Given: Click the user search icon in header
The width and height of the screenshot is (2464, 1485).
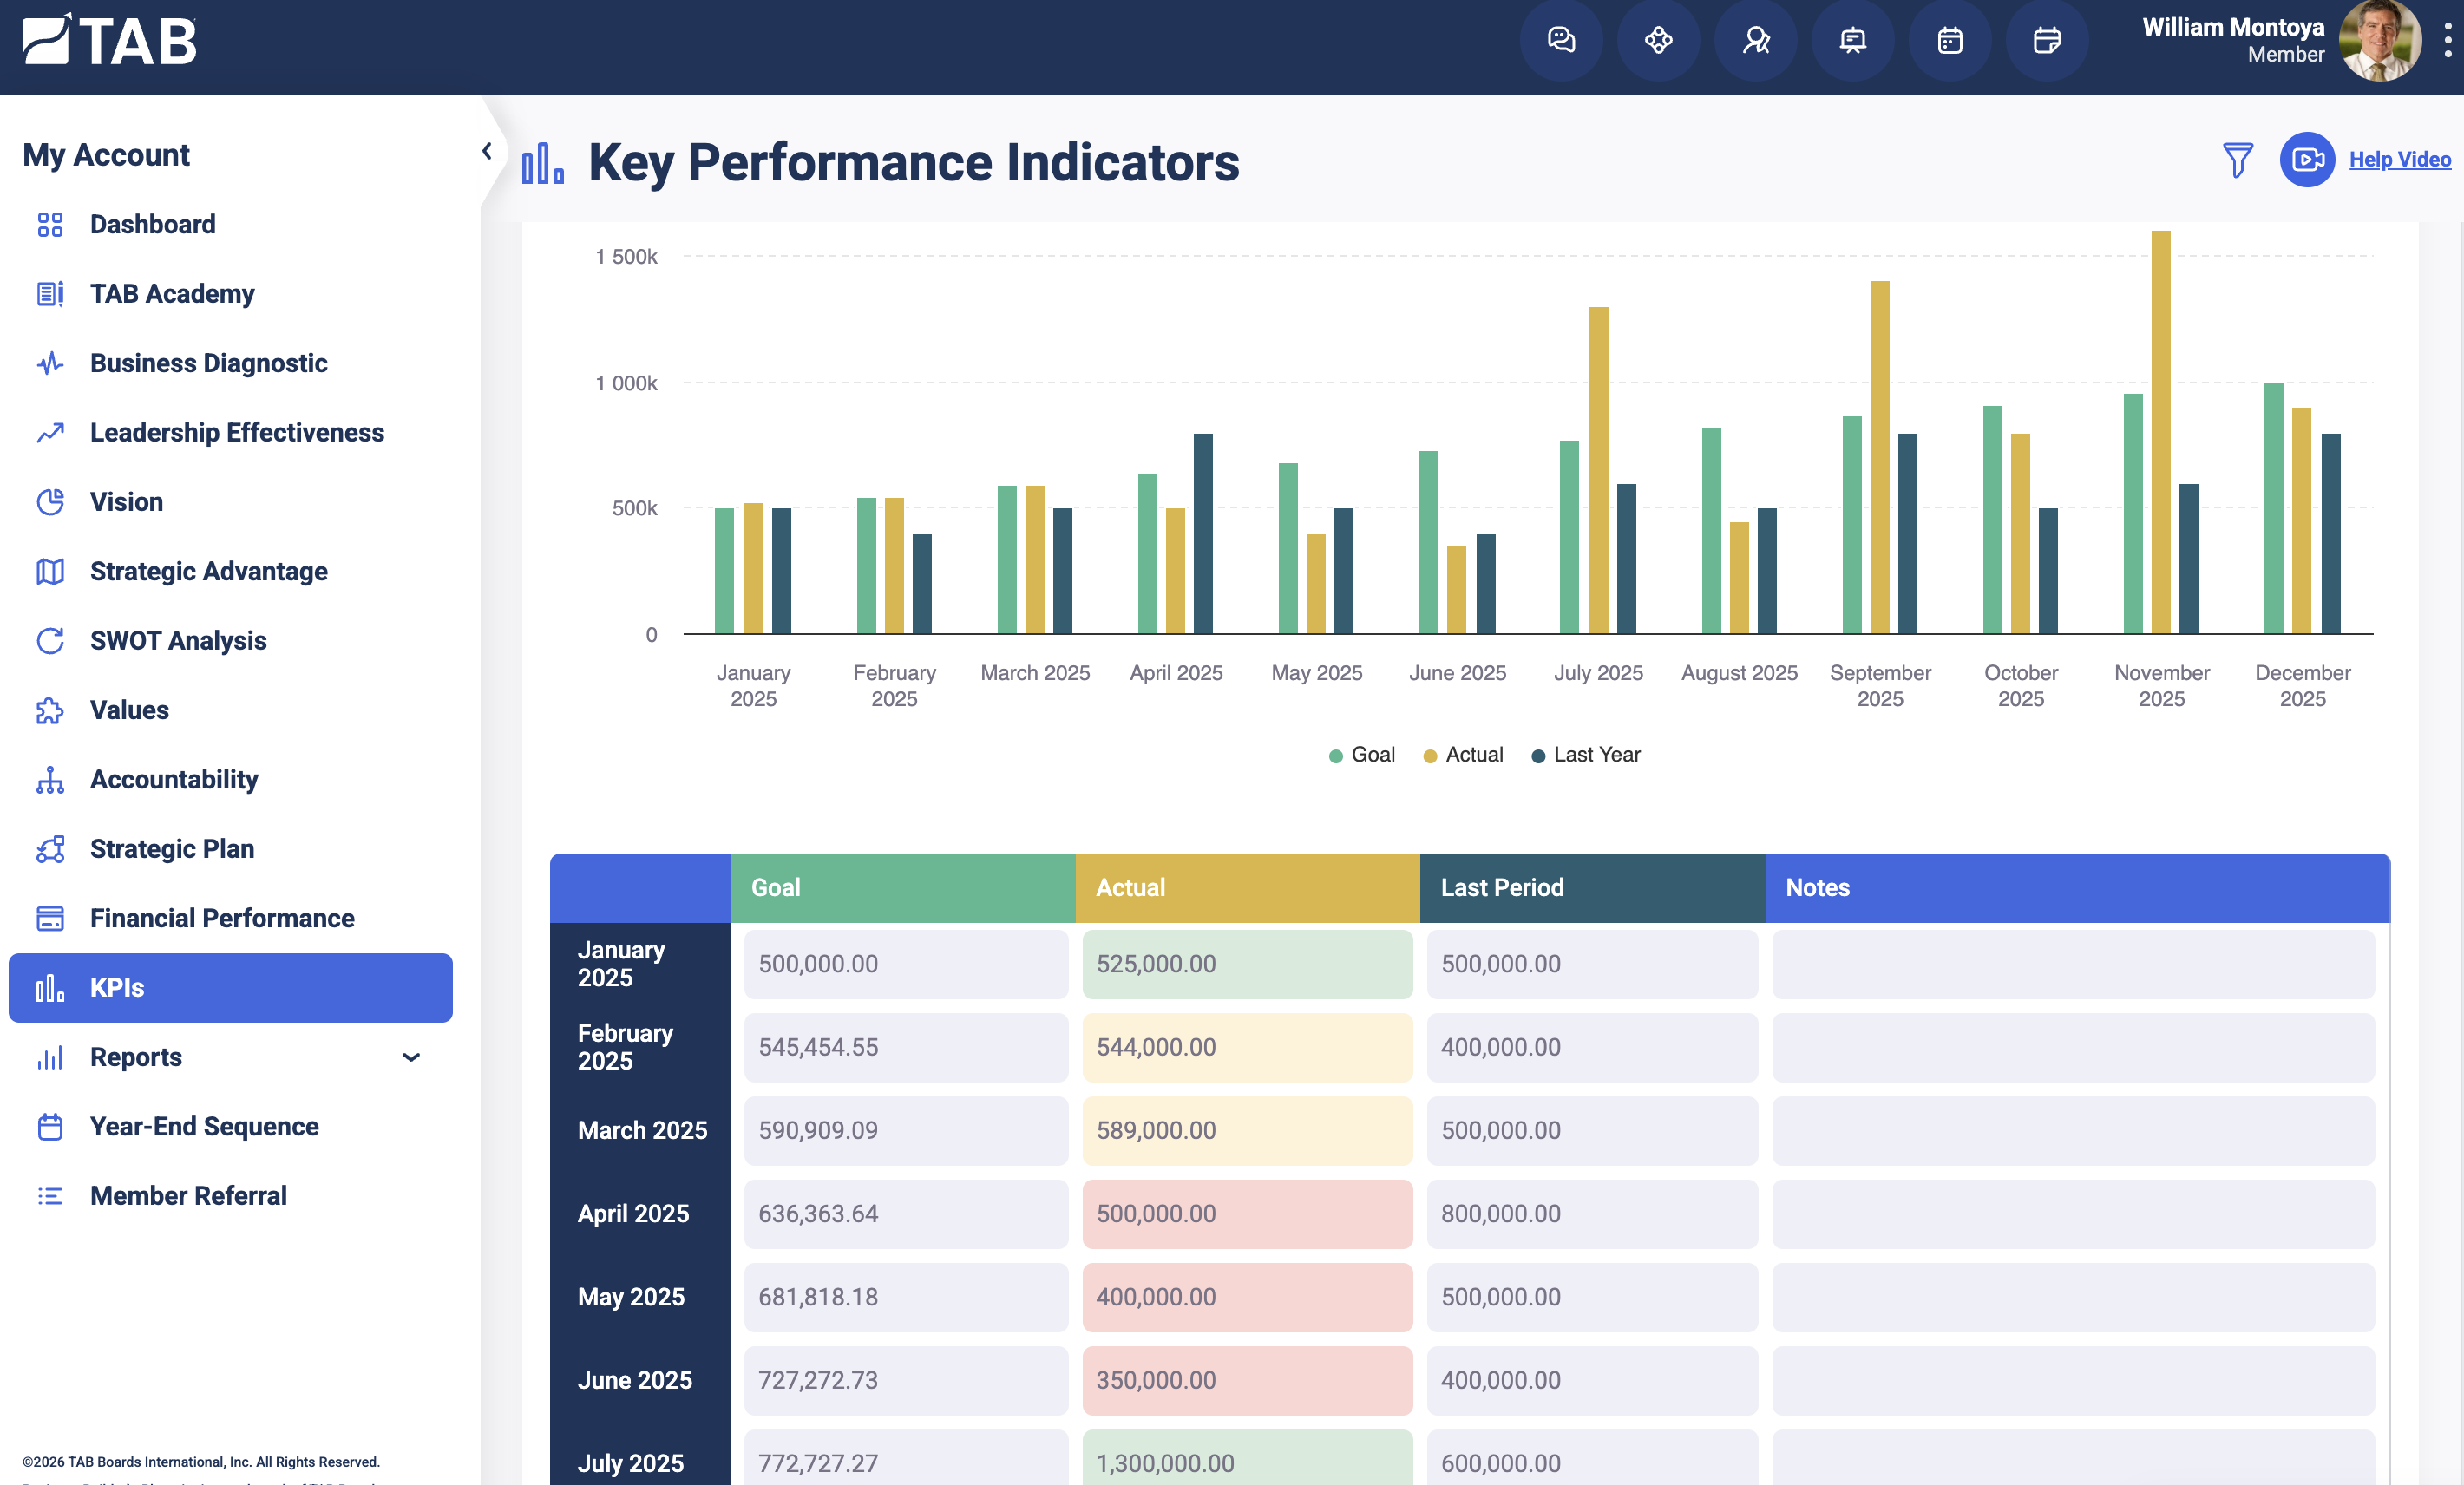Looking at the screenshot, I should [x=1756, y=41].
